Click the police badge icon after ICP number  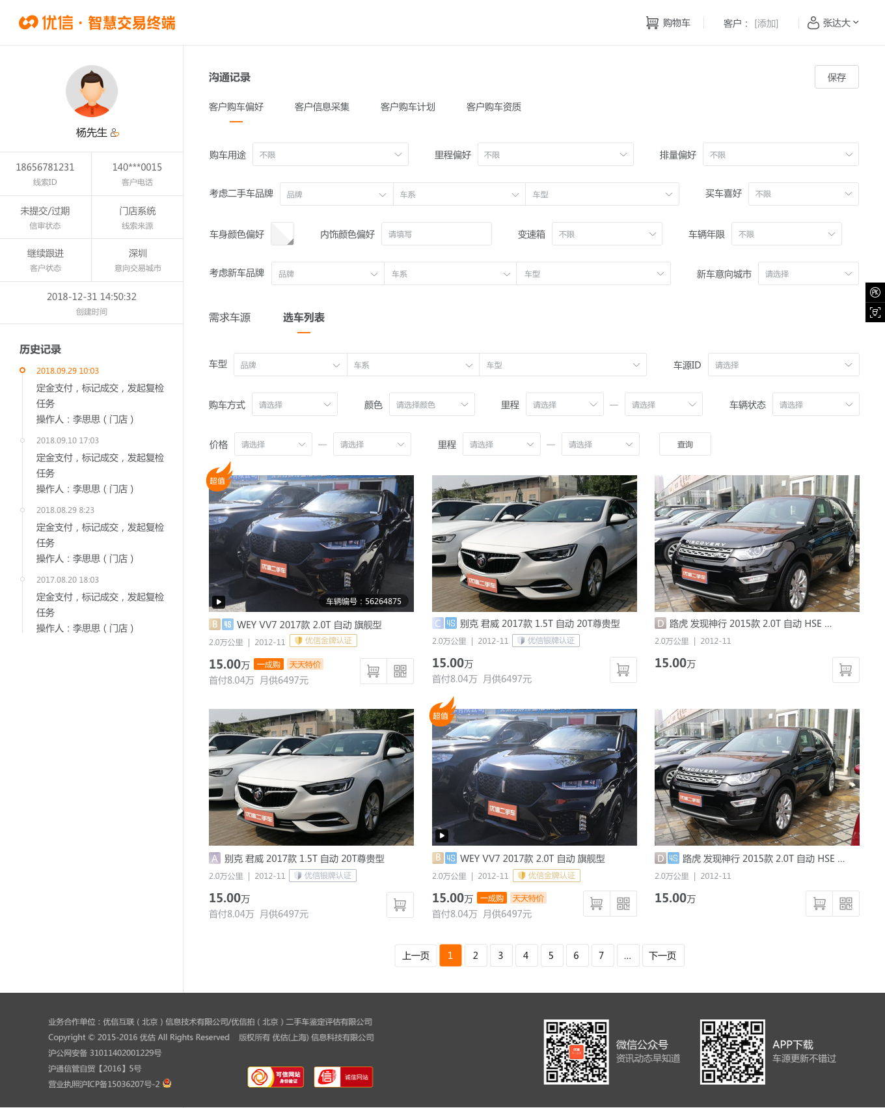coord(167,1083)
